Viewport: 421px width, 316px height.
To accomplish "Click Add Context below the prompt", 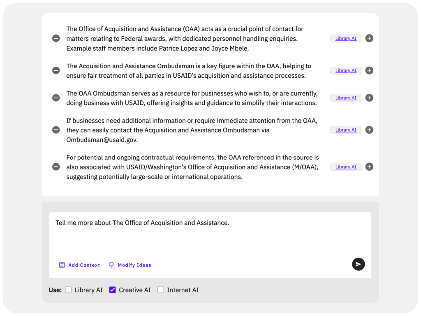I will click(80, 265).
